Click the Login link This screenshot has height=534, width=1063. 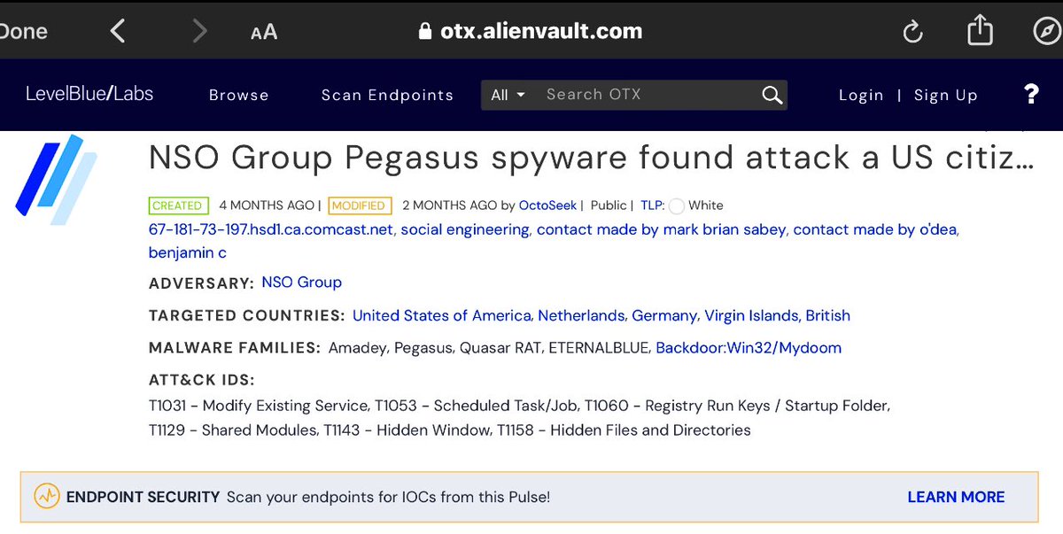[861, 95]
